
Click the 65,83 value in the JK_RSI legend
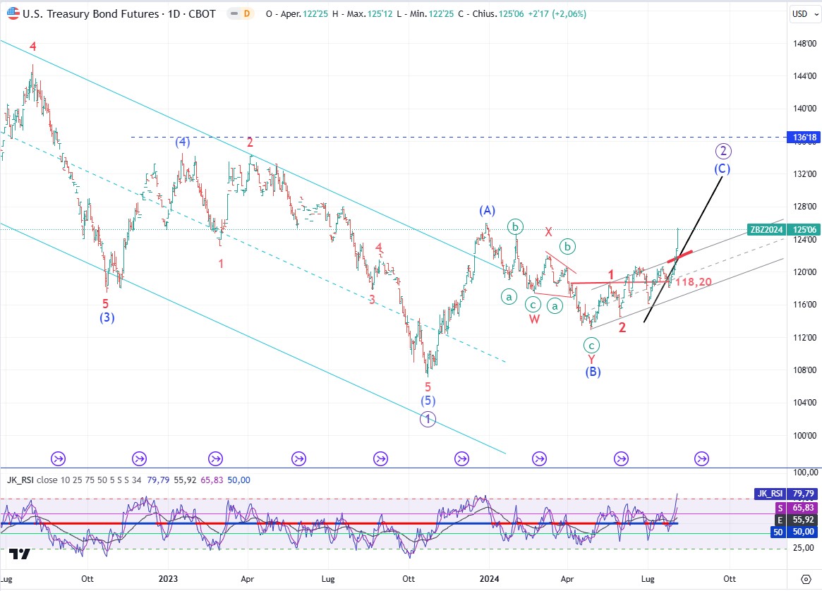(212, 480)
